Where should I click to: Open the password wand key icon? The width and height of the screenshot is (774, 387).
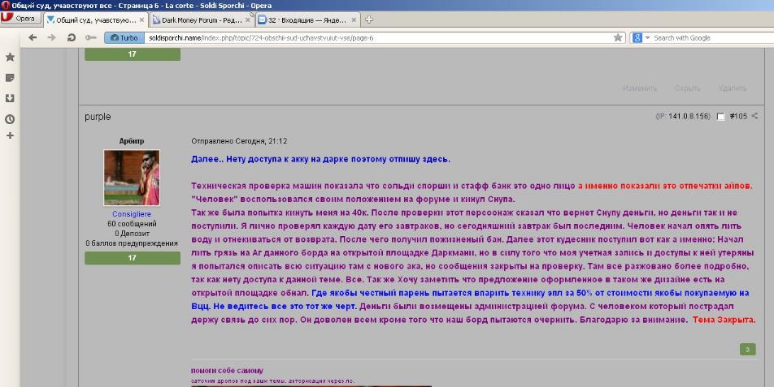click(91, 37)
